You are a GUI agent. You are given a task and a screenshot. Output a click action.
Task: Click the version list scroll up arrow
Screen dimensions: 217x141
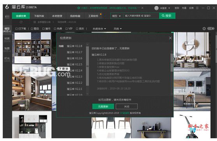(x=87, y=44)
